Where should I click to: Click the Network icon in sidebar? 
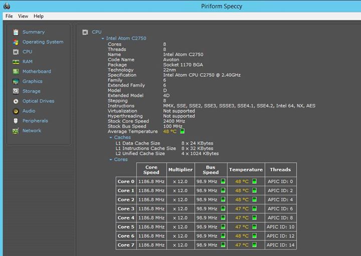(x=16, y=131)
